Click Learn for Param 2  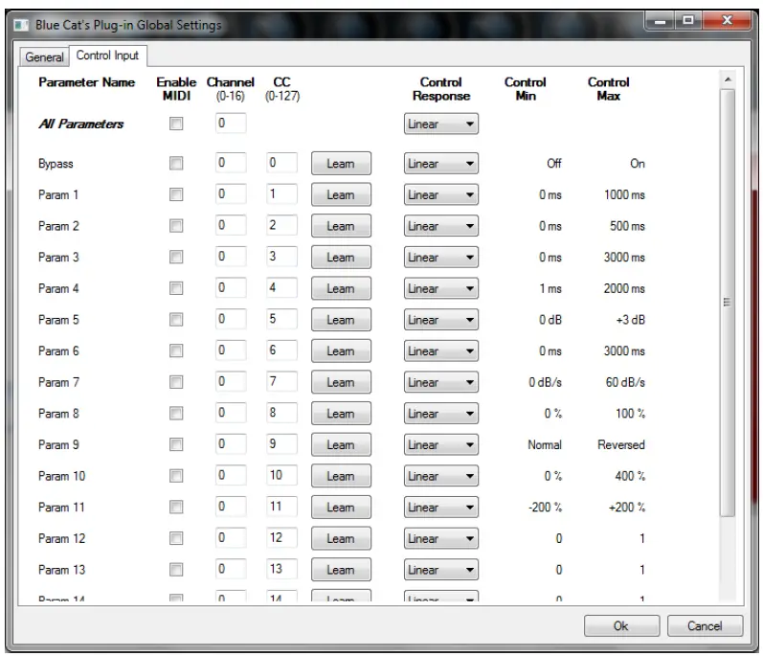341,226
